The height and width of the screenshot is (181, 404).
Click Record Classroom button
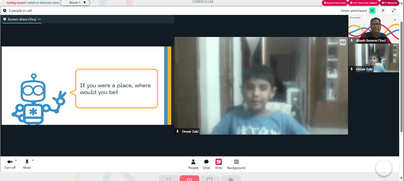[335, 3]
